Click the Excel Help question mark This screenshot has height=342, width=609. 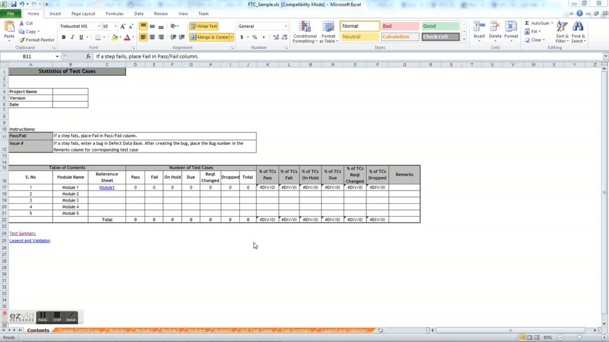pyautogui.click(x=580, y=14)
